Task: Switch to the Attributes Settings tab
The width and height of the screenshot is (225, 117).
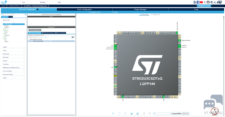Action: point(48,33)
